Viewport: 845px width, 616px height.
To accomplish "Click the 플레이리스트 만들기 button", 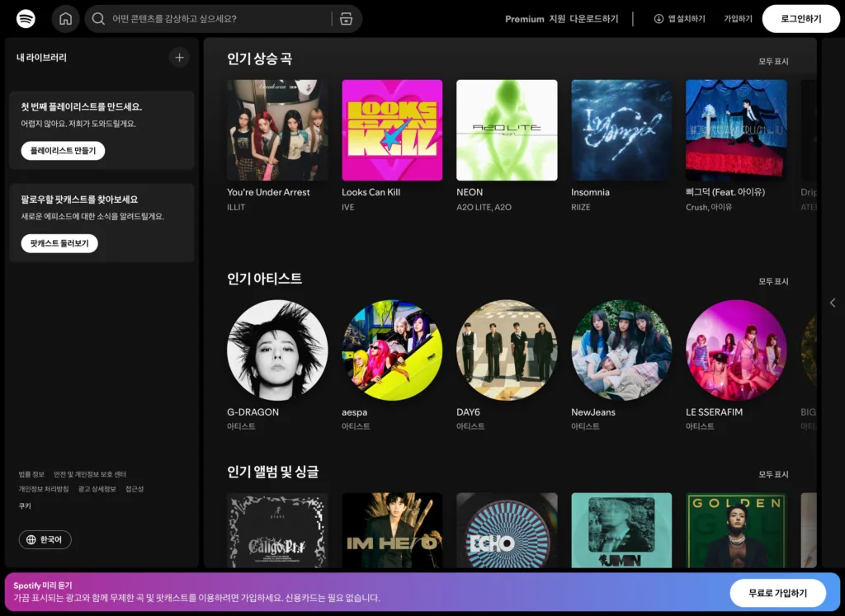I will (x=63, y=151).
